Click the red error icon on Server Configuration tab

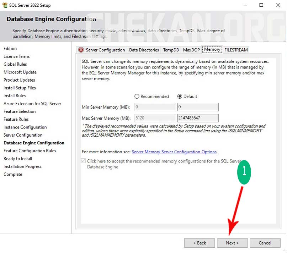[81, 50]
